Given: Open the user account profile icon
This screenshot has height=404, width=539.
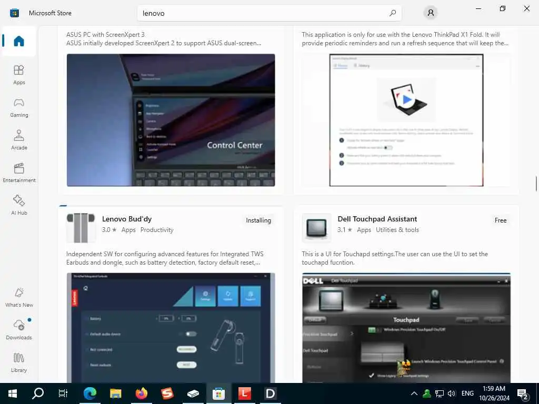Looking at the screenshot, I should pos(431,13).
